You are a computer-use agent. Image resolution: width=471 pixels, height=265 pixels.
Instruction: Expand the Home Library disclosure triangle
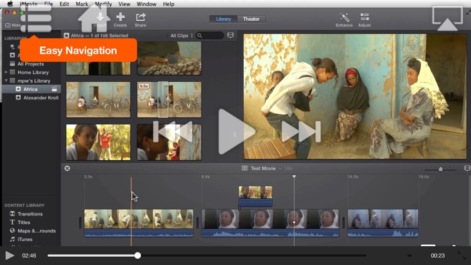point(6,72)
